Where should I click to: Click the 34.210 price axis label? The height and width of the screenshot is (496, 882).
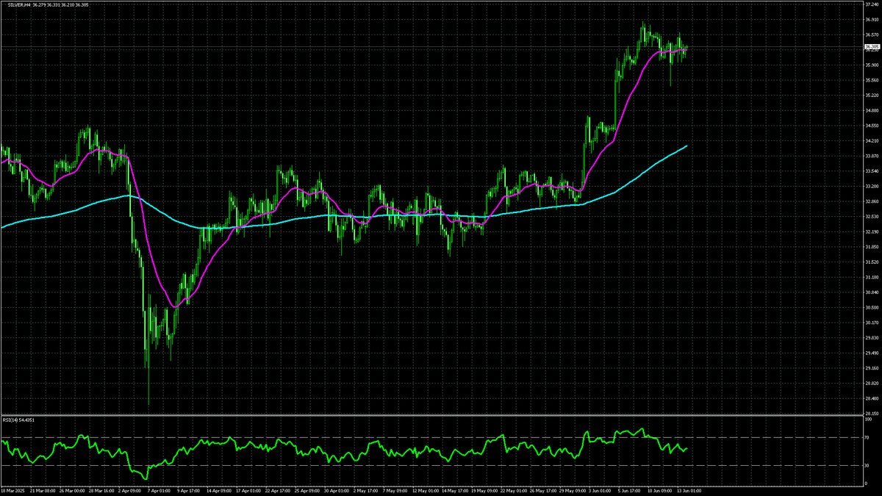point(872,141)
